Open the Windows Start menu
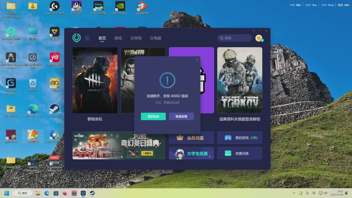Screen dimensions: 352x198 coord(7,193)
